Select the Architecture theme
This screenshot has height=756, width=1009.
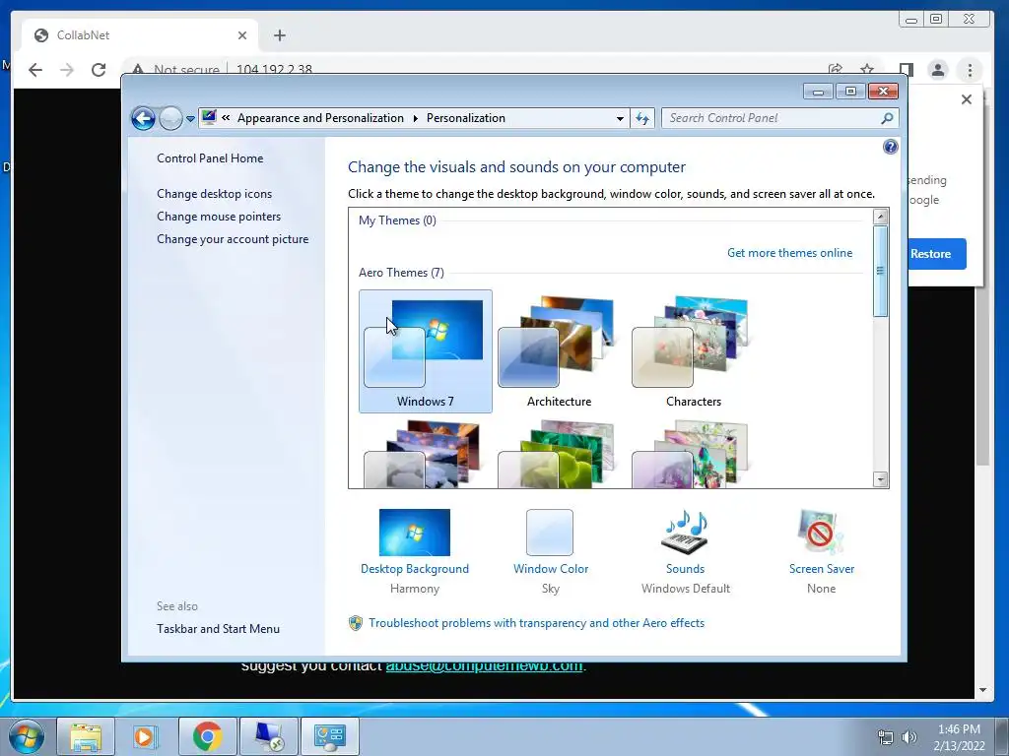[x=560, y=351]
